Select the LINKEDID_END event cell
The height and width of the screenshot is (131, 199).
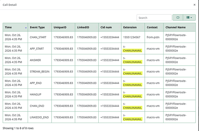tap(39, 117)
